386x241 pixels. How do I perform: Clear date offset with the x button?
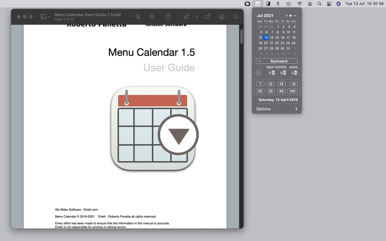(258, 73)
